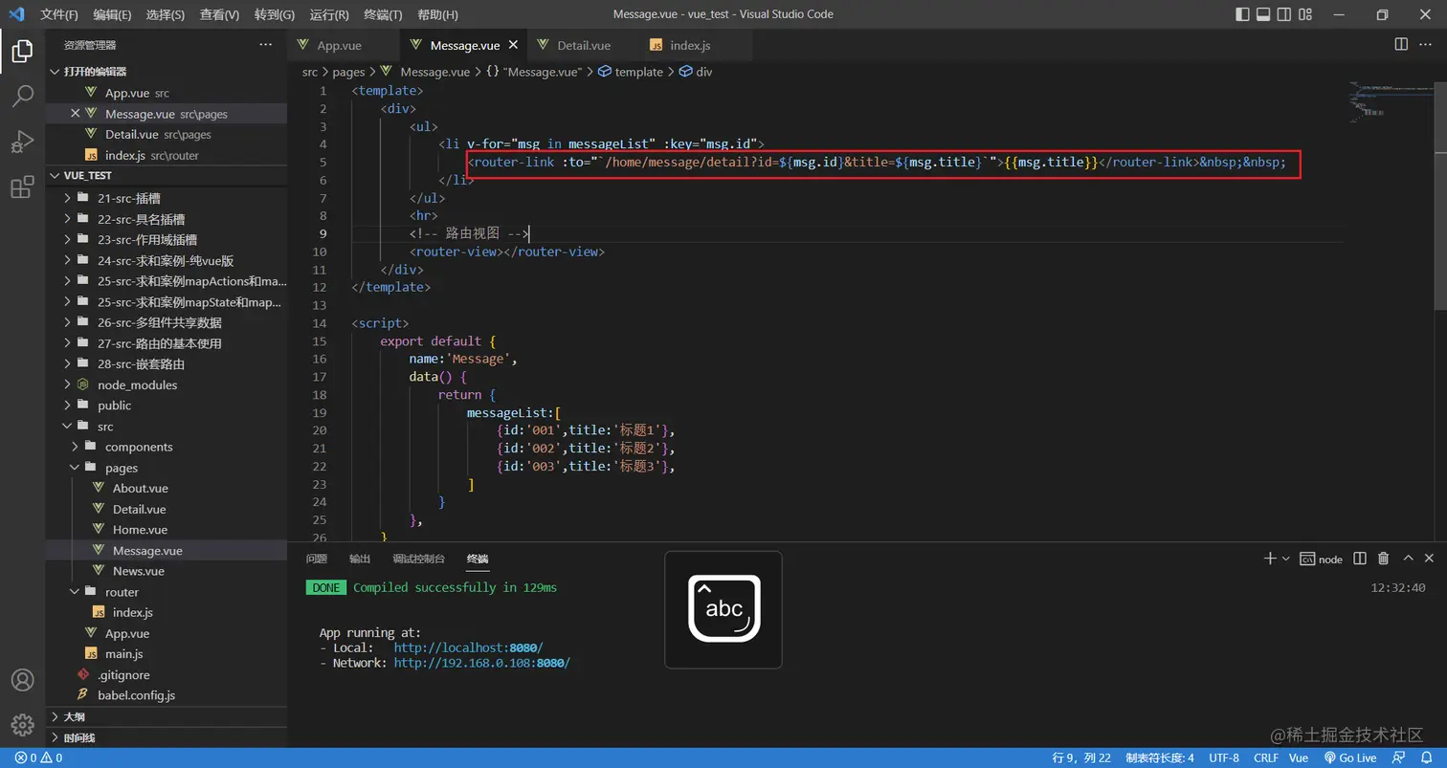Viewport: 1447px width, 768px height.
Task: Open the 文件(F) menu
Action: pos(59,14)
